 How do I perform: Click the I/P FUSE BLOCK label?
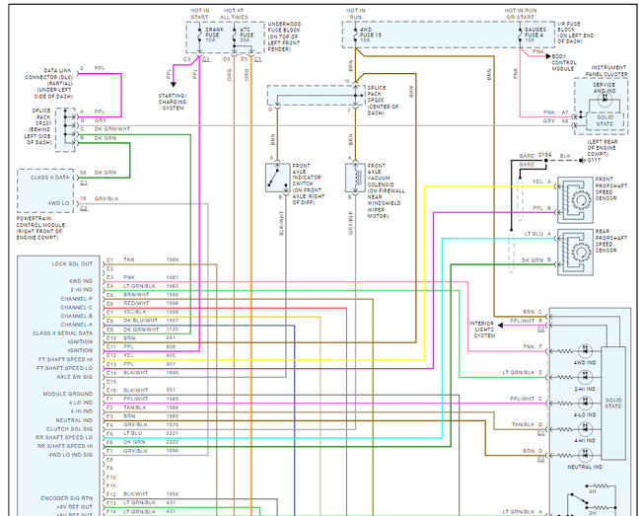coord(576,33)
